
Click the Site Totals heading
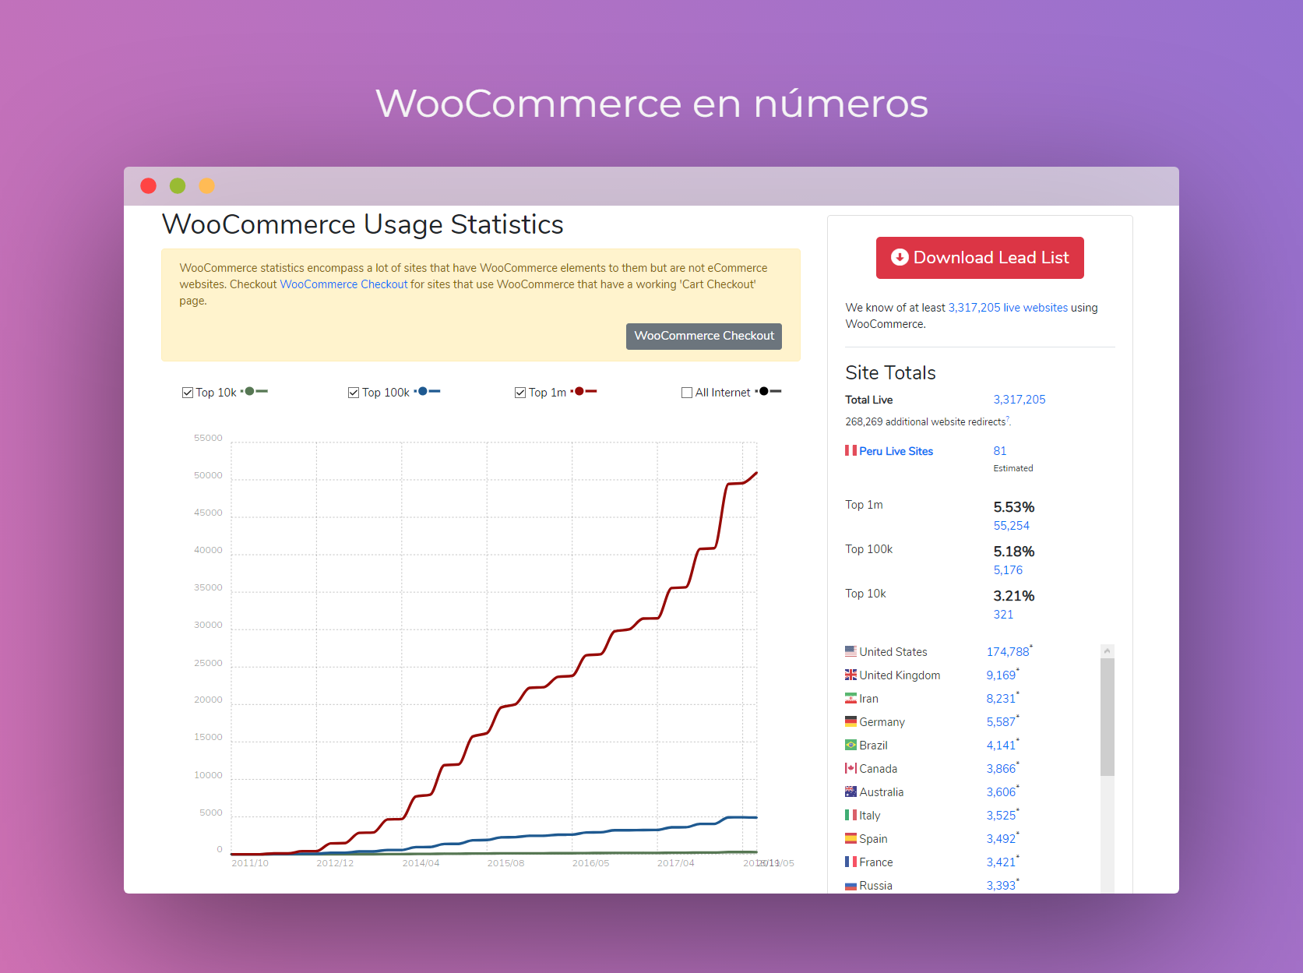(890, 372)
